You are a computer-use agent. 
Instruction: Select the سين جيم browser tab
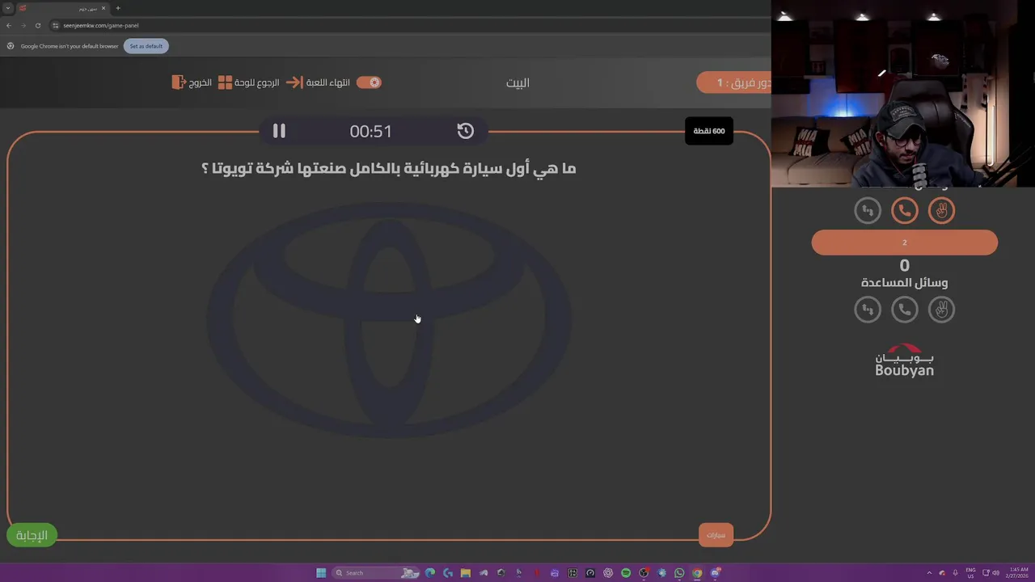pos(63,8)
